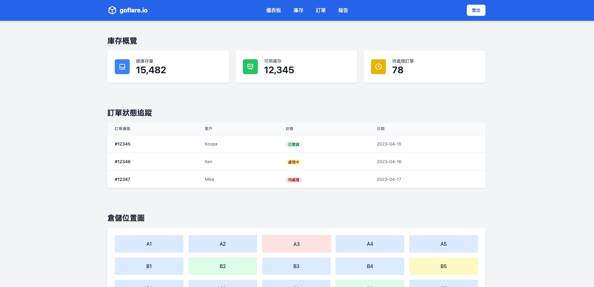Open the 訂單 navigation item
This screenshot has width=594, height=287.
(x=321, y=11)
